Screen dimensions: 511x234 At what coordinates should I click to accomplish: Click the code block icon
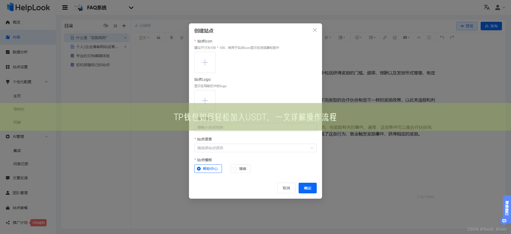[419, 37]
